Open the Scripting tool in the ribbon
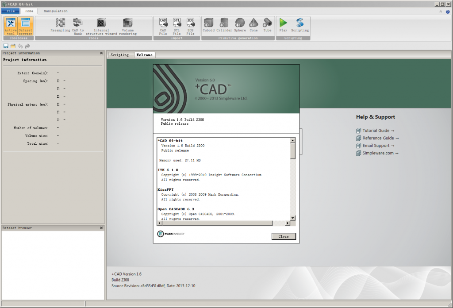The width and height of the screenshot is (453, 308). tap(300, 25)
